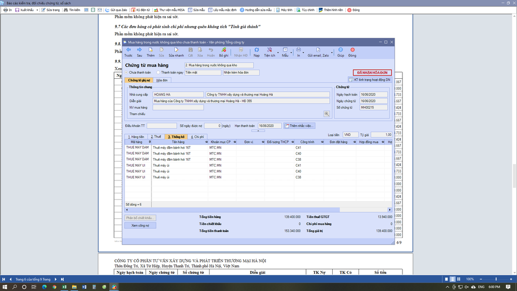Expand the Mẫu dropdown arrow

291,53
